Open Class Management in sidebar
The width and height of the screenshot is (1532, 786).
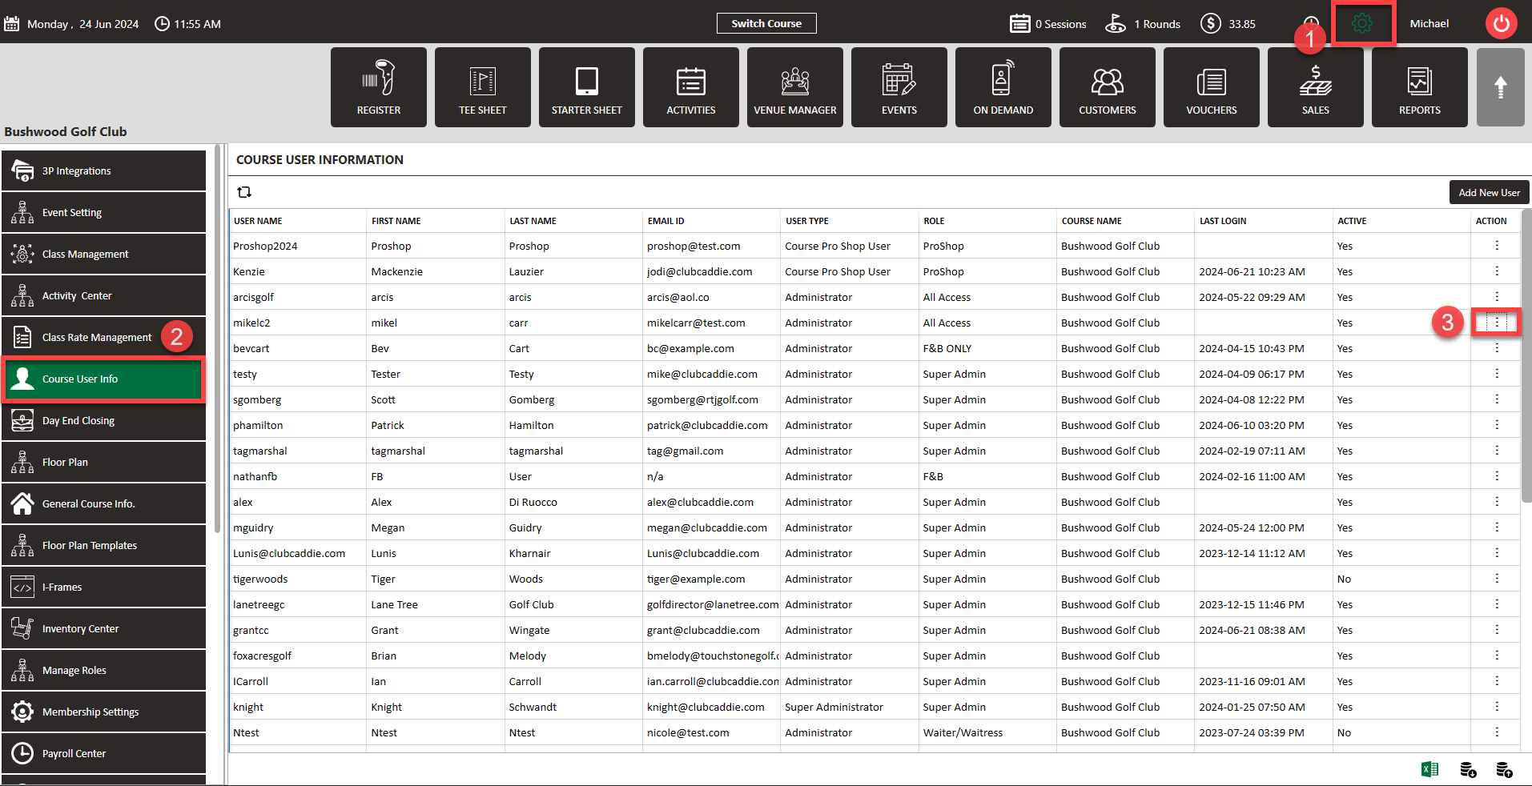pyautogui.click(x=104, y=254)
